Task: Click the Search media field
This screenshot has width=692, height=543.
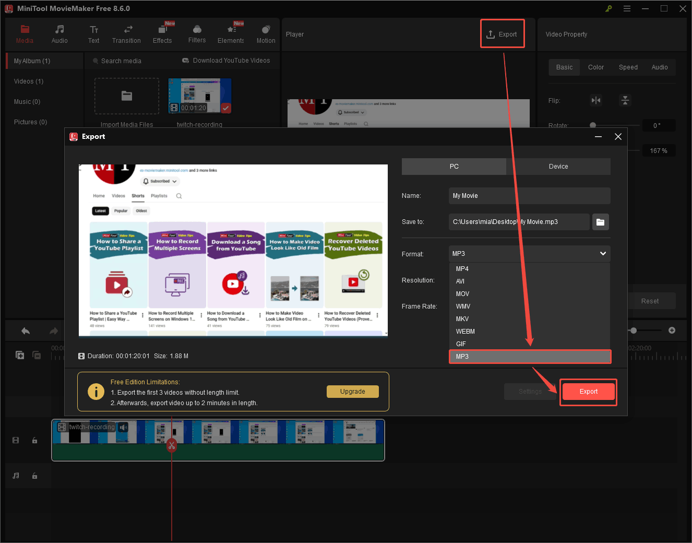Action: tap(121, 61)
